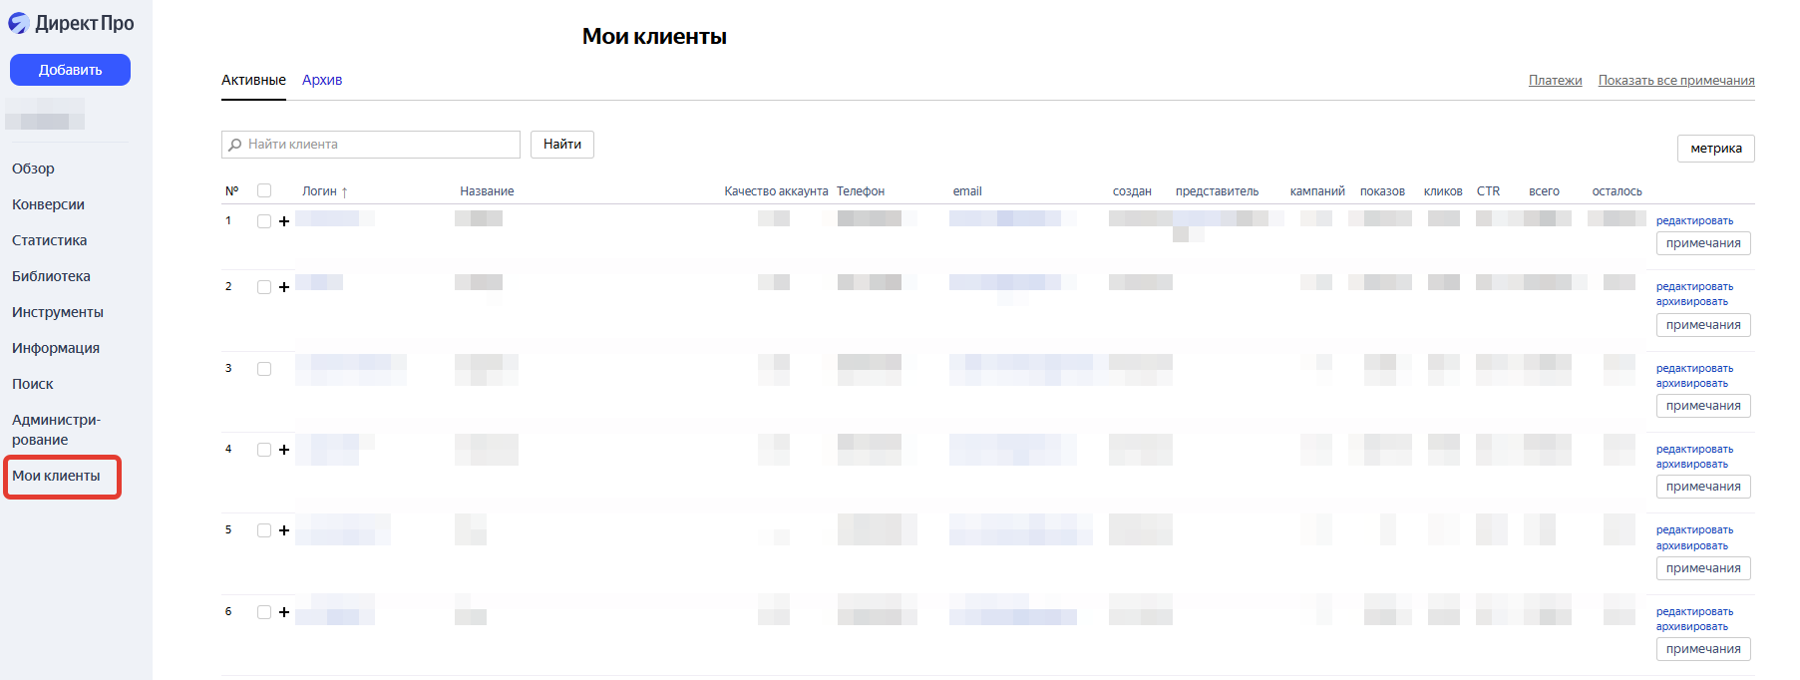Click Показать все примечания link
Viewport: 1800px width, 680px height.
pos(1675,81)
